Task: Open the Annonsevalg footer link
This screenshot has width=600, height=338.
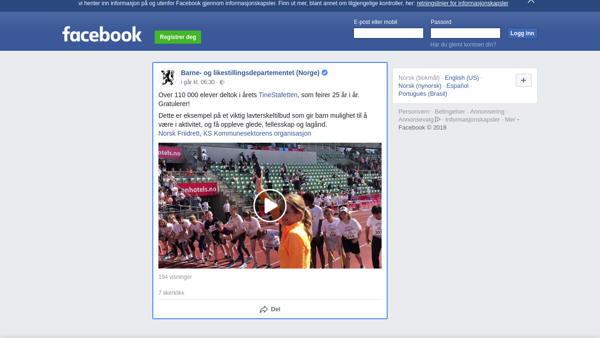Action: tap(416, 120)
